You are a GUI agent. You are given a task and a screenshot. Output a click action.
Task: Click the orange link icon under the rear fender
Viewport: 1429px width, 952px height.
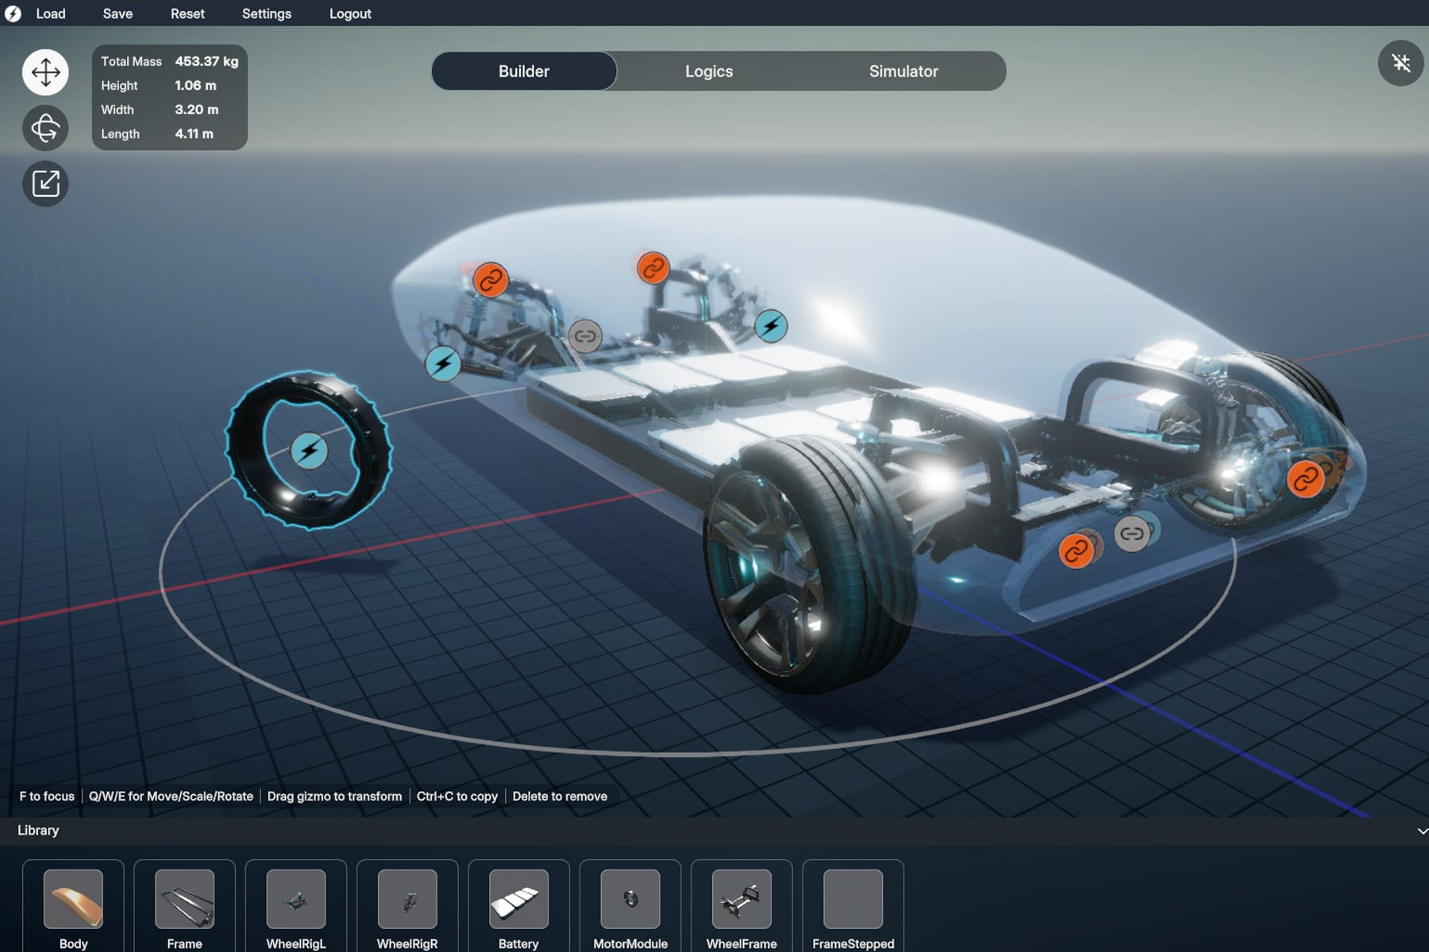coord(1077,548)
